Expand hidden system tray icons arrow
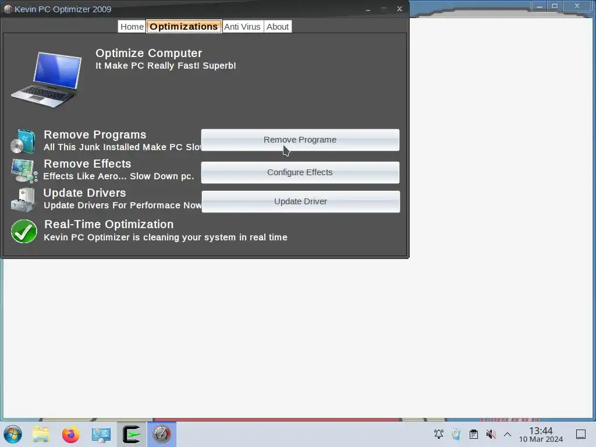Viewport: 596px width, 447px height. coord(508,434)
